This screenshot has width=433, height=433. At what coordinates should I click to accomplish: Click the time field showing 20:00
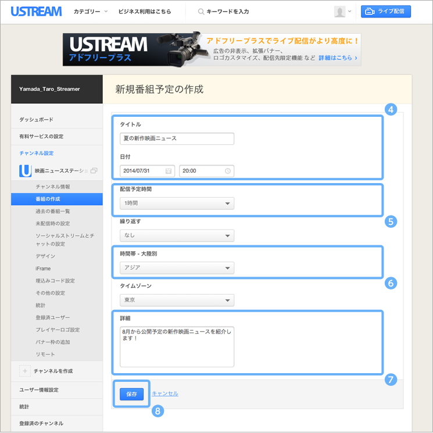point(206,171)
